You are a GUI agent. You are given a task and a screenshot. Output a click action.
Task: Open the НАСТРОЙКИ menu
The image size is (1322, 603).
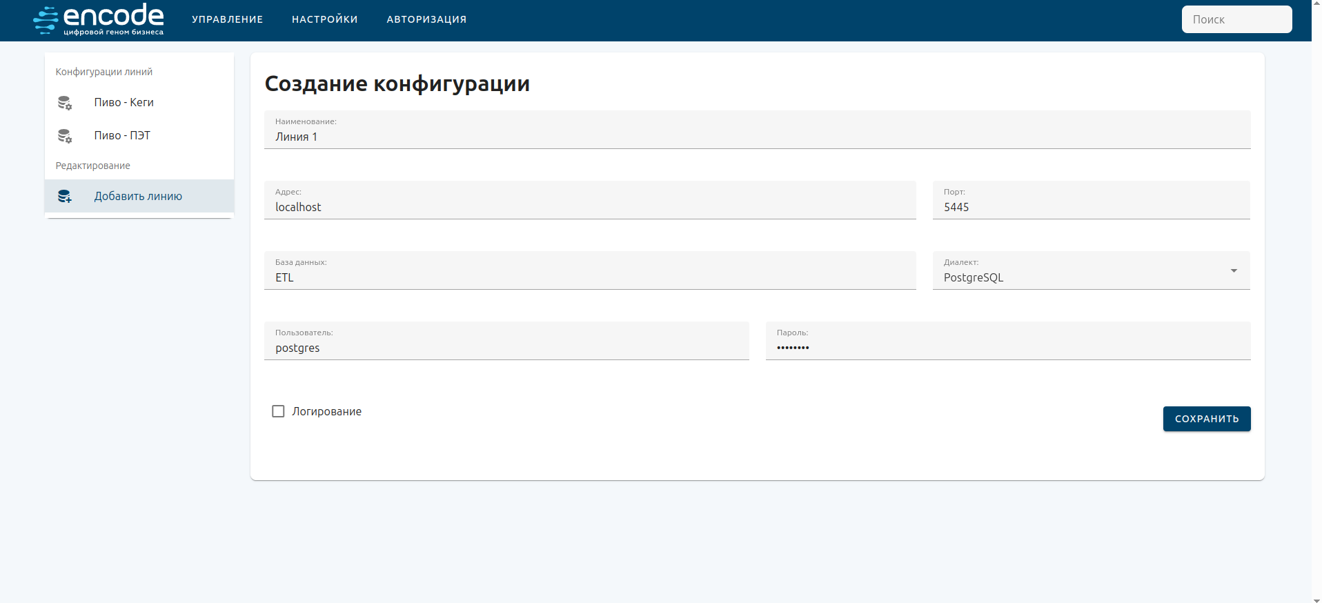324,19
